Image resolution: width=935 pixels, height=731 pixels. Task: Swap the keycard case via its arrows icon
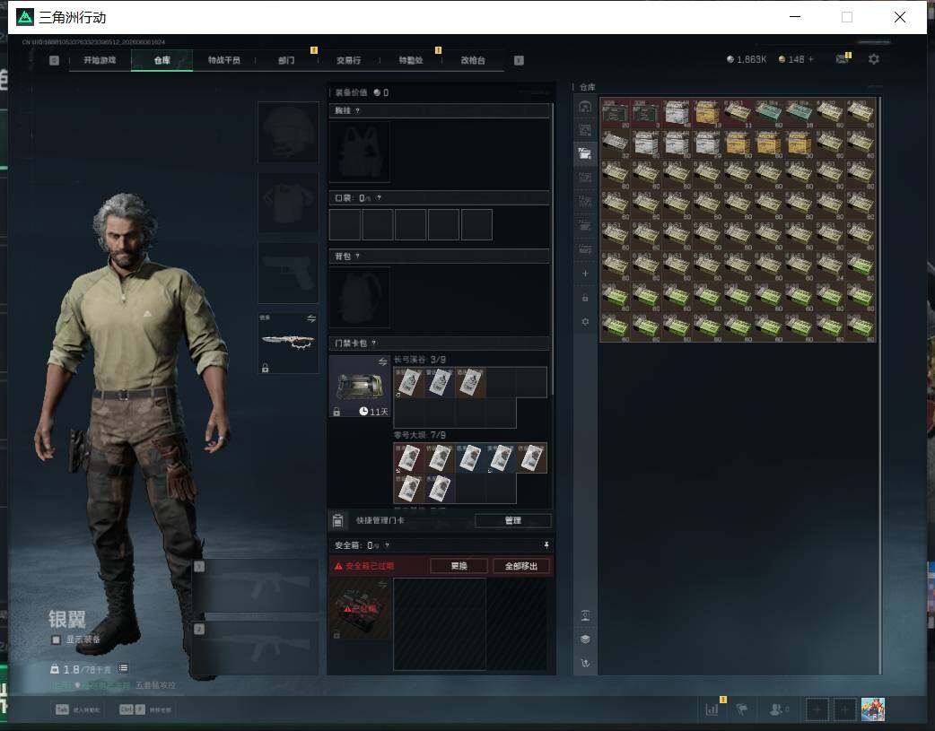click(383, 362)
